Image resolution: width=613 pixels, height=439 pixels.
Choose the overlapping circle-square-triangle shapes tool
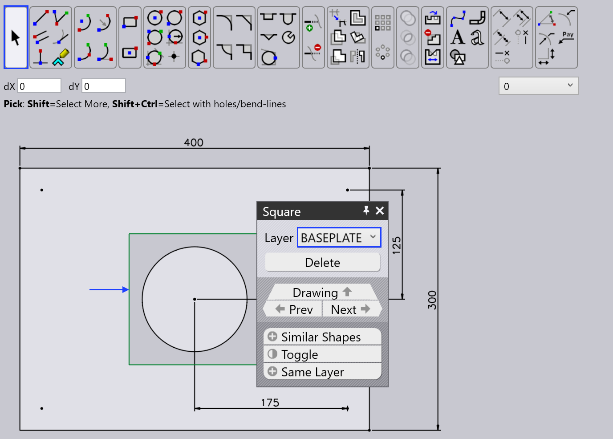[458, 57]
